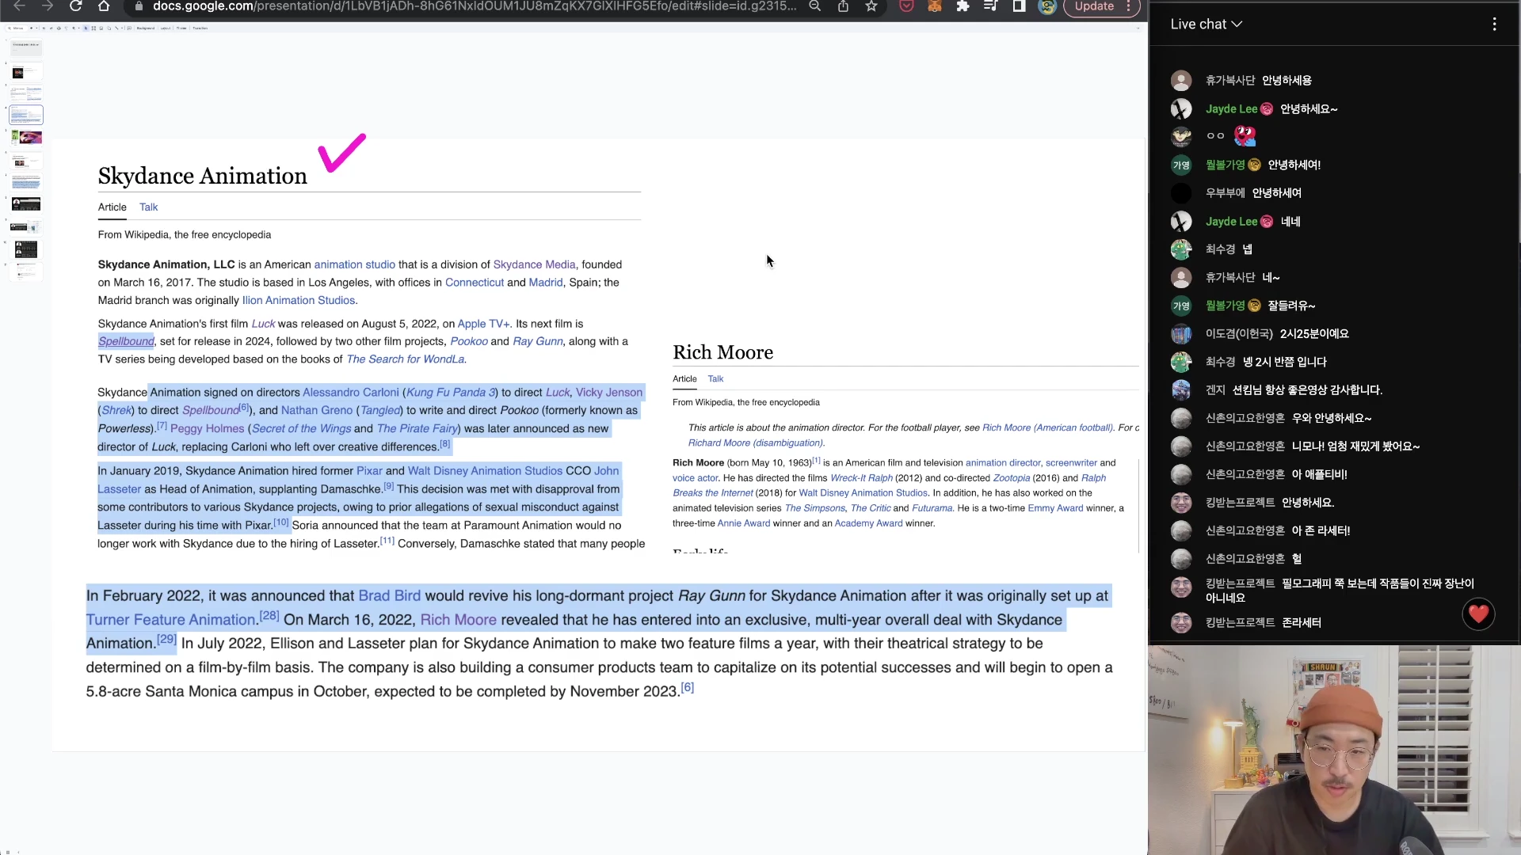This screenshot has height=855, width=1521.
Task: Click the zoom magnifier icon in address bar
Action: pyautogui.click(x=814, y=6)
